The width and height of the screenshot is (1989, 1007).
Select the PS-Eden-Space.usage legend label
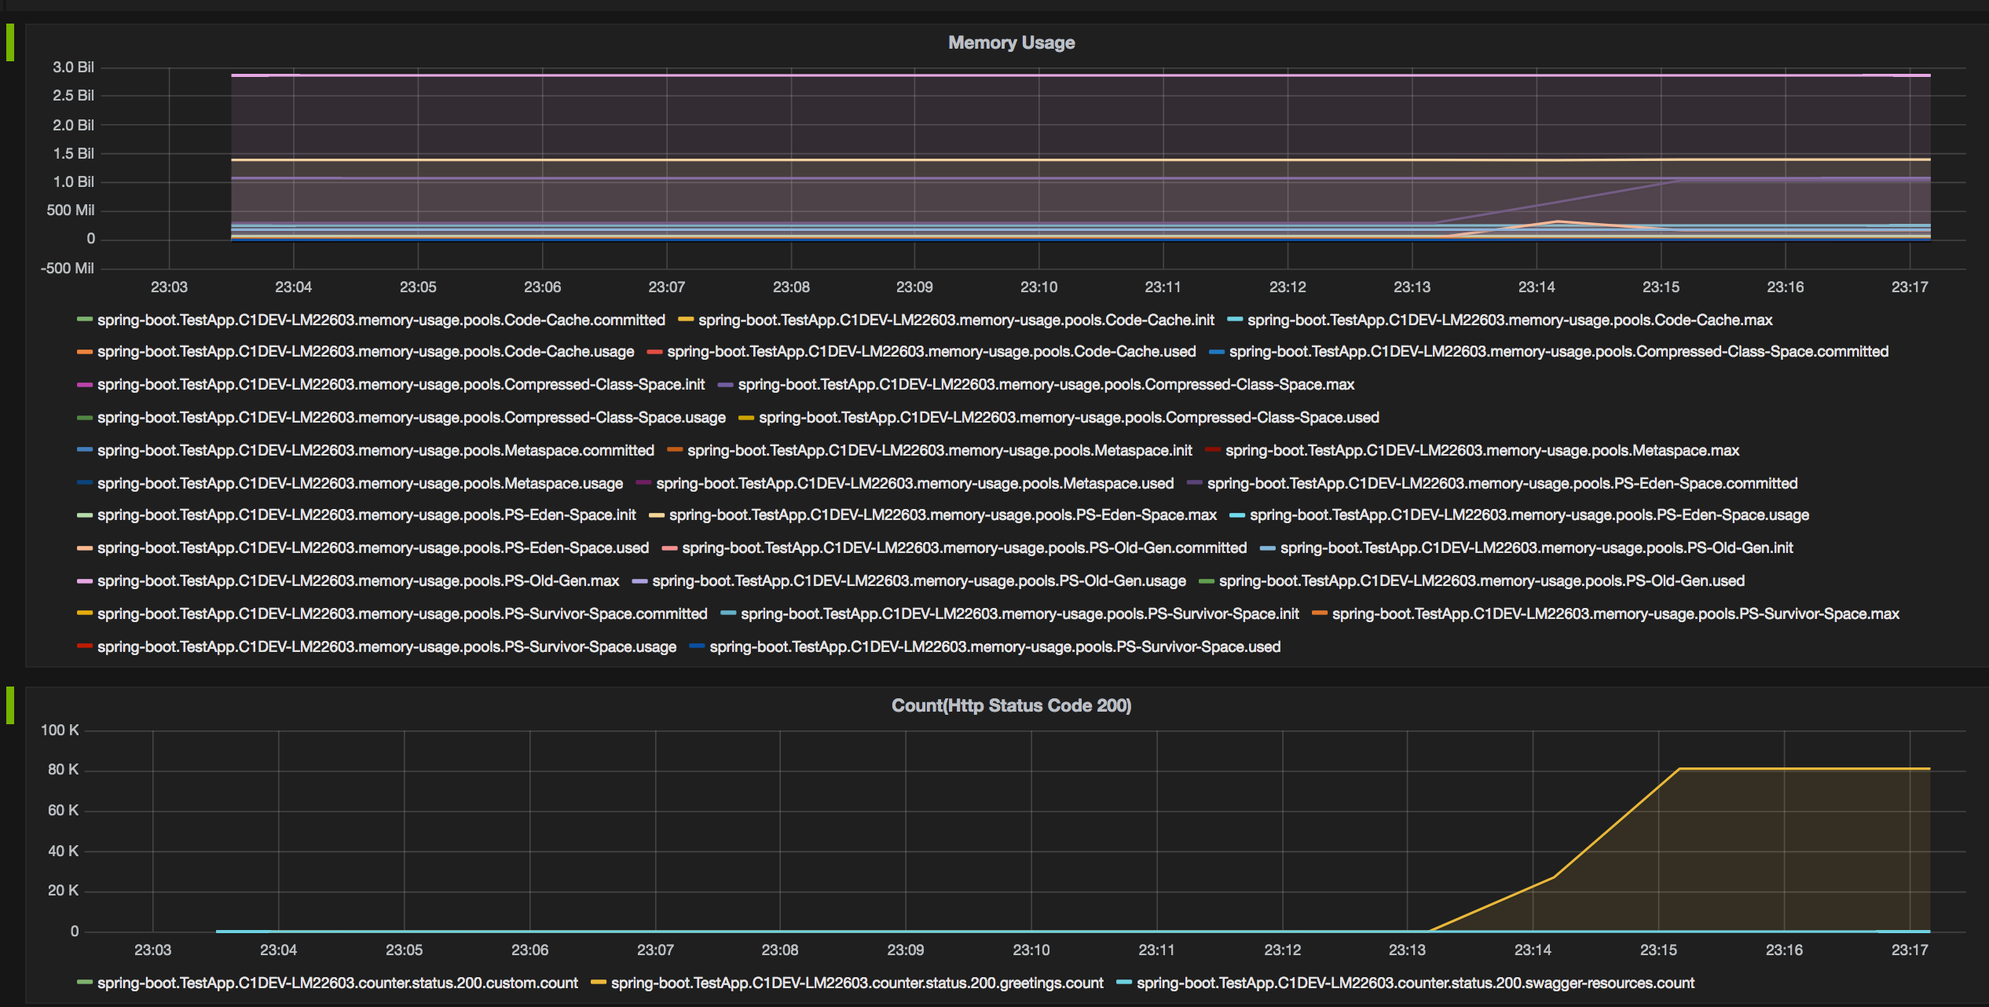(x=1529, y=515)
